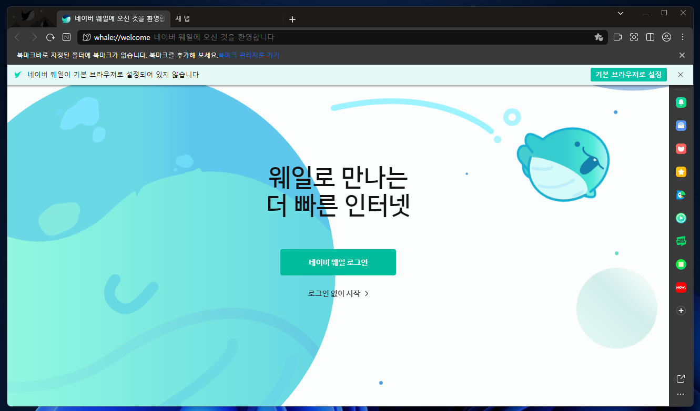Add a sidebar app with plus icon
The width and height of the screenshot is (700, 411).
coord(681,311)
